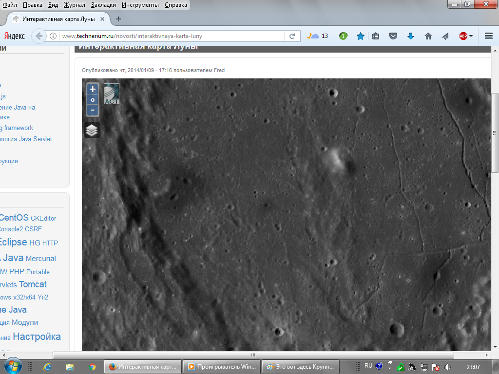Click the vertical page scrollbar thumb
This screenshot has height=374, width=499.
[x=495, y=132]
